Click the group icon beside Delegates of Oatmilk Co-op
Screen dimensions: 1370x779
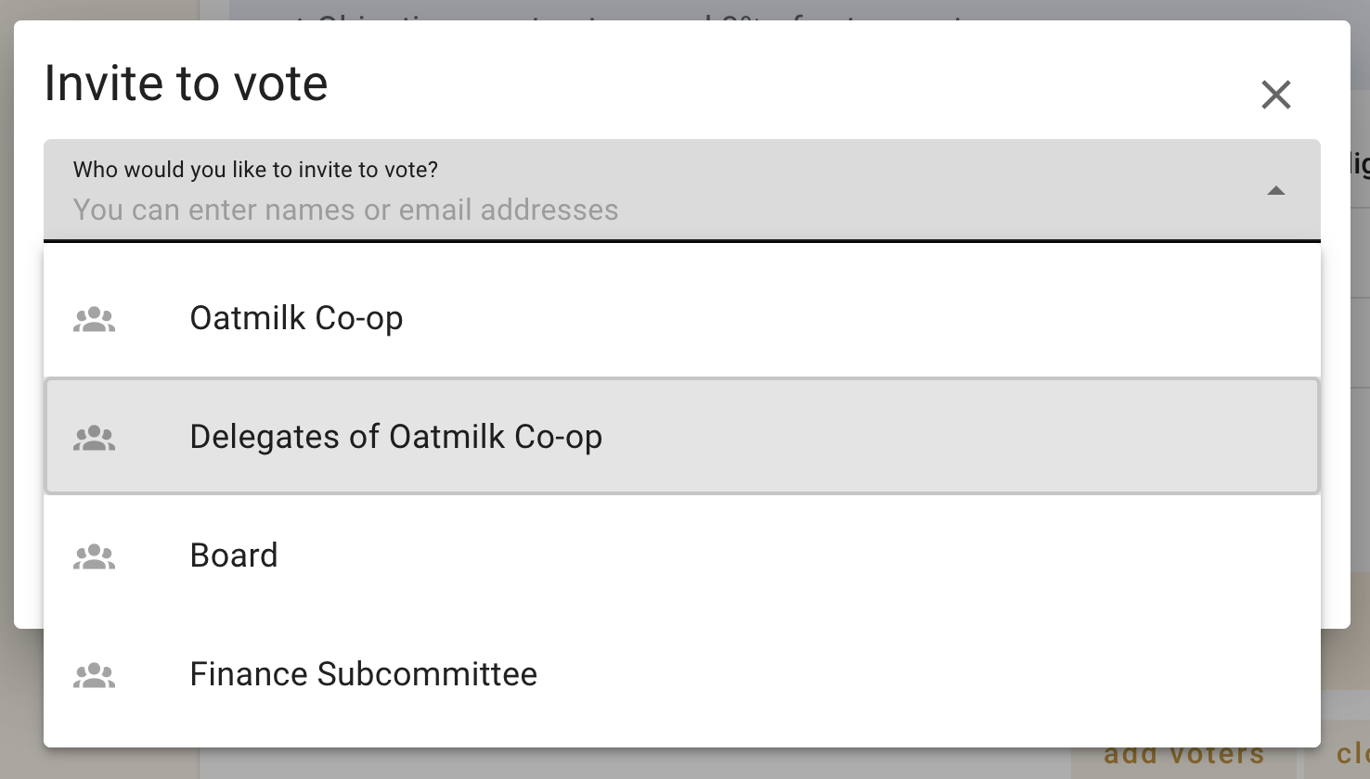point(94,438)
